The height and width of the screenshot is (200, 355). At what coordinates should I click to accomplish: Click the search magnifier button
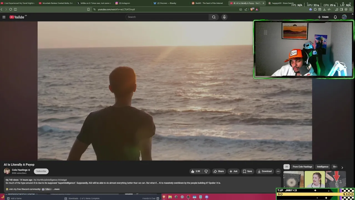tap(214, 17)
